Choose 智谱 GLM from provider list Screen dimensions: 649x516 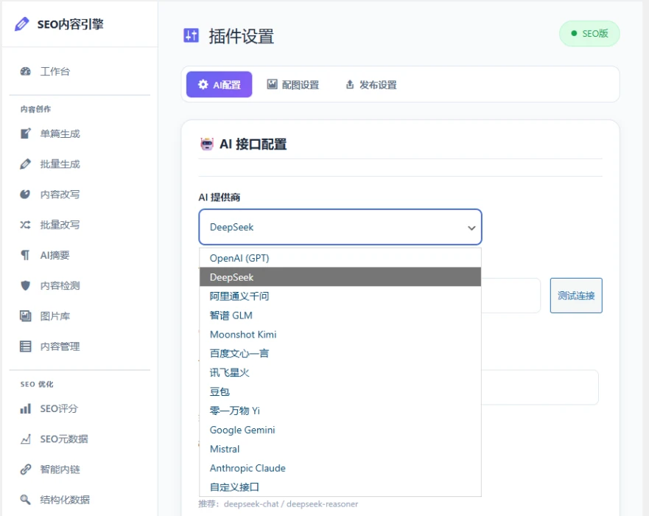(340, 315)
